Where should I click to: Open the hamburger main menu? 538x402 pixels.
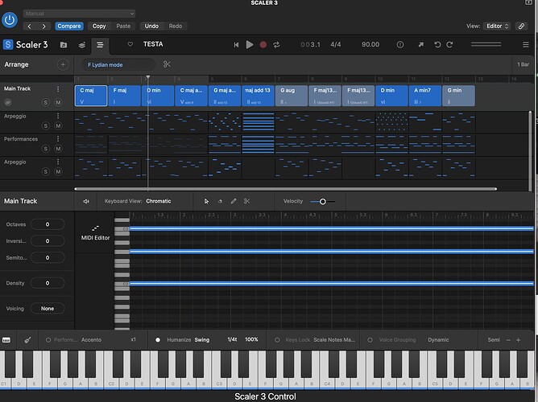coord(525,44)
